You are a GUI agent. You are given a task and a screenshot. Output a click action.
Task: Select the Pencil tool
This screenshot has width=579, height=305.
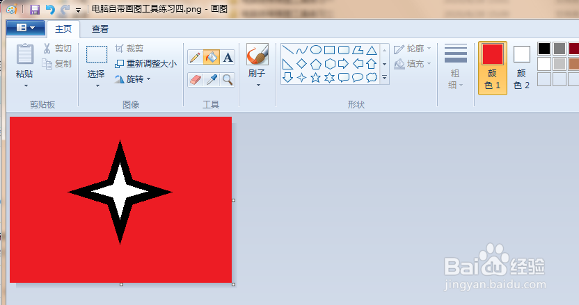(x=195, y=57)
